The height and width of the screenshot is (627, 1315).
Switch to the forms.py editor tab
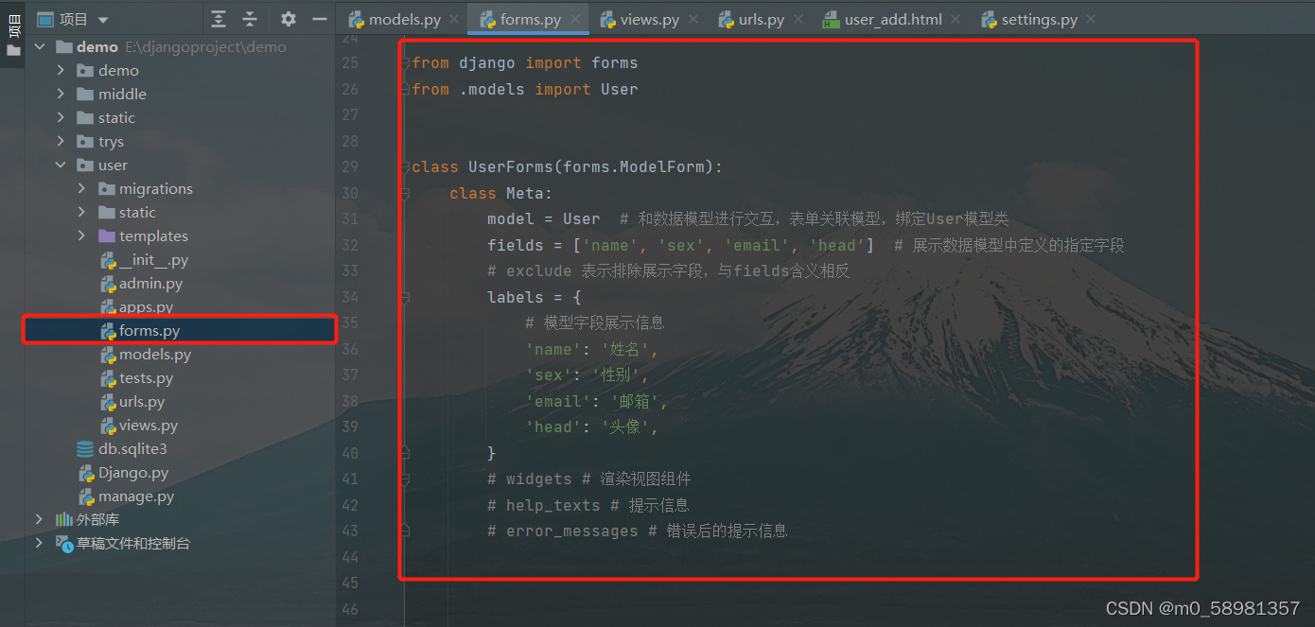click(x=531, y=19)
